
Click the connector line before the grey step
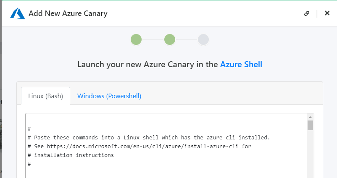point(186,39)
